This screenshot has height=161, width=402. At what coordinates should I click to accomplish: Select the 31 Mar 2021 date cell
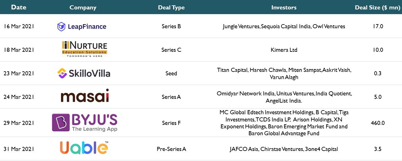(x=19, y=149)
